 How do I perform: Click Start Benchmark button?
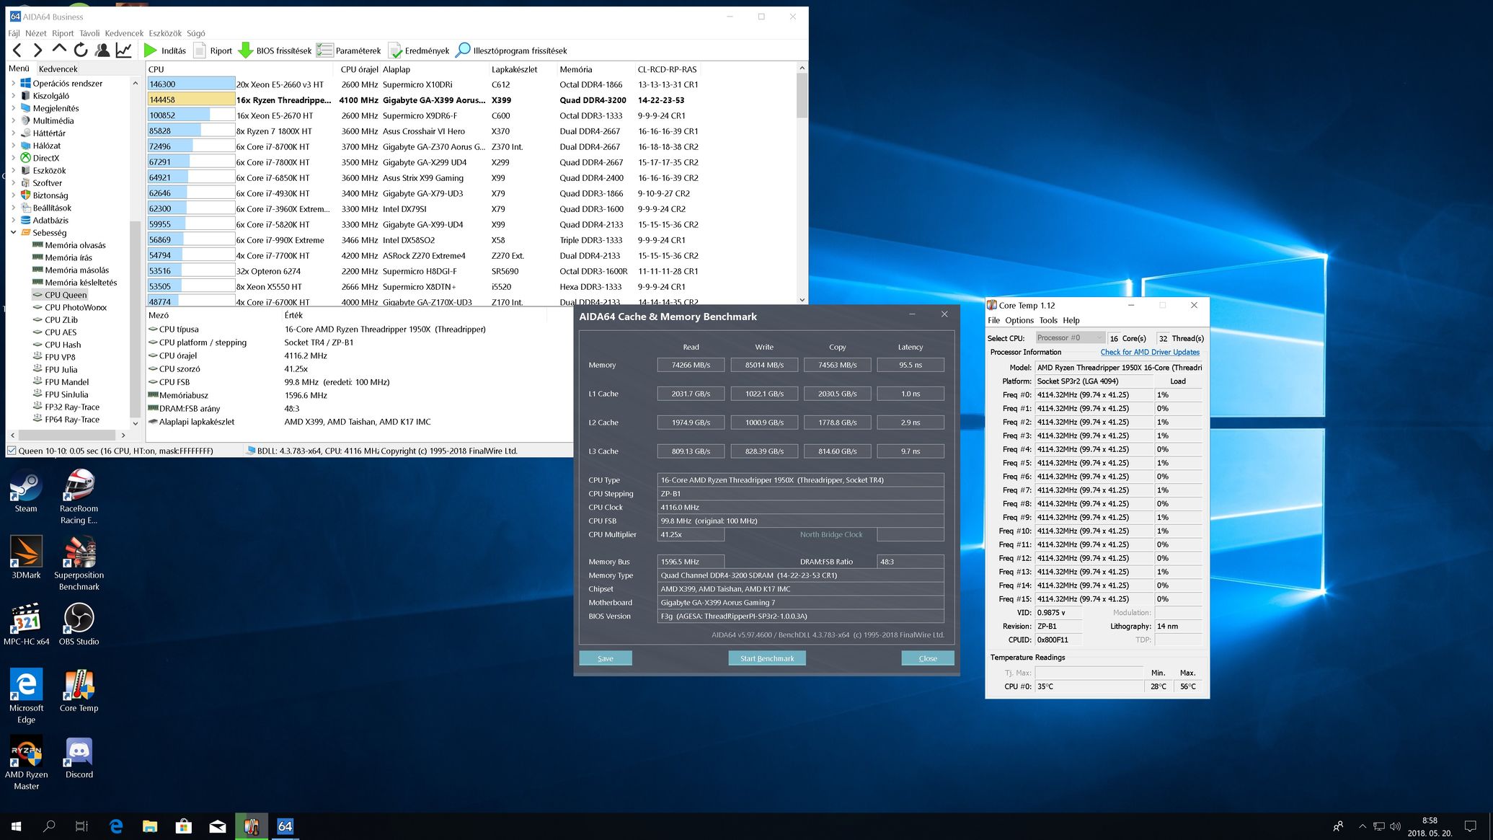767,658
